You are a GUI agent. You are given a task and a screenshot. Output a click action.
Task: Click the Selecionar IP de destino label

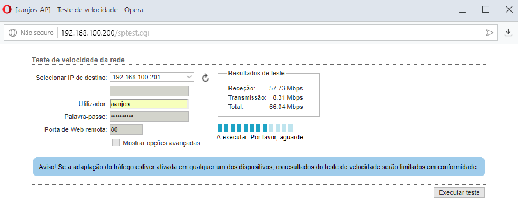click(71, 78)
